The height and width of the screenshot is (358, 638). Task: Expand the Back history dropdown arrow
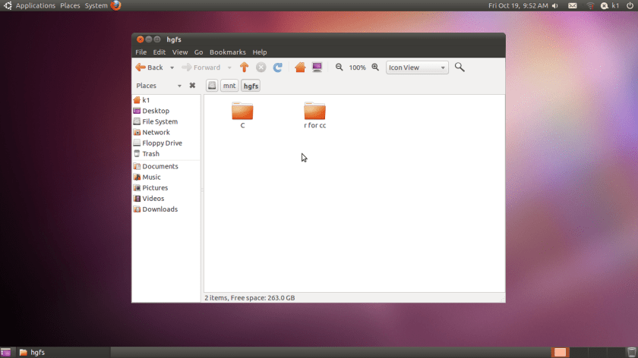click(172, 68)
